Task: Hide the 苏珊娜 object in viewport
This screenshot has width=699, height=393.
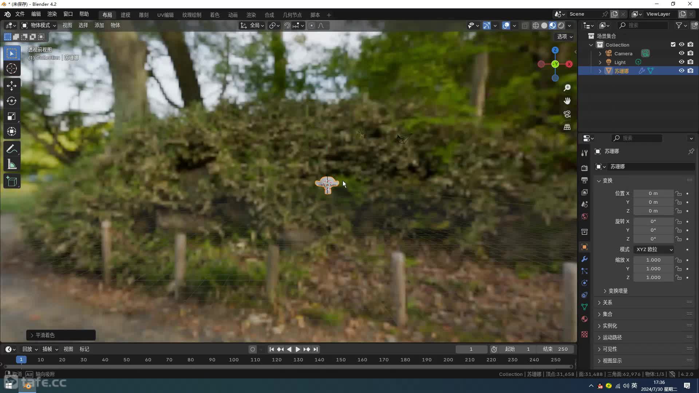Action: click(x=682, y=71)
